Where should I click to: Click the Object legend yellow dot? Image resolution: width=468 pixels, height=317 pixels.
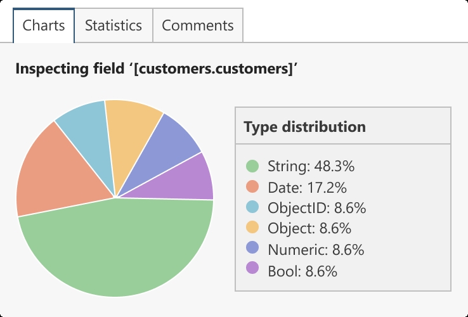click(x=252, y=227)
